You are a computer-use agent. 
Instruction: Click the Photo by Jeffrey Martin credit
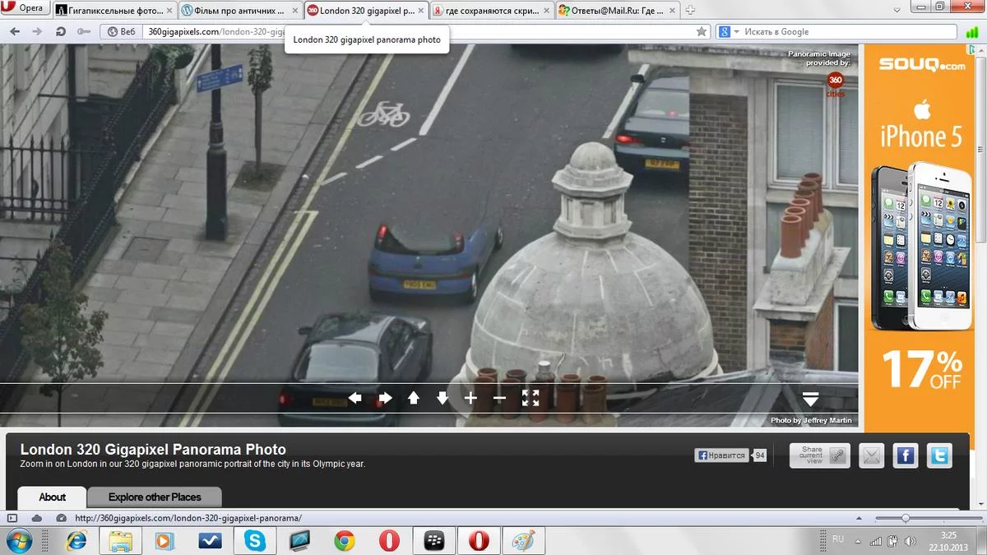coord(811,420)
